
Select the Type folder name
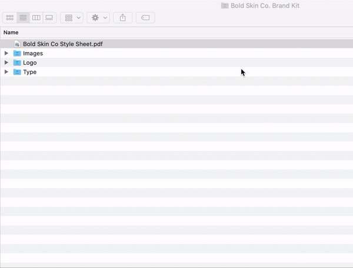coord(30,72)
